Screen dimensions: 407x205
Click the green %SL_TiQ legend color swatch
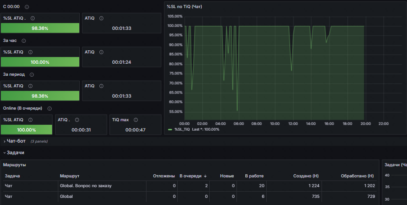[170, 129]
